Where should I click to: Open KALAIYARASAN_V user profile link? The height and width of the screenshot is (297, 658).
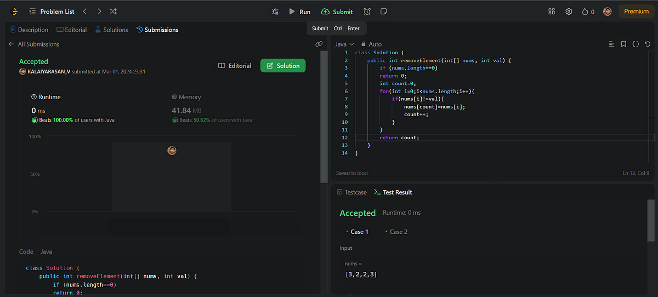point(49,71)
